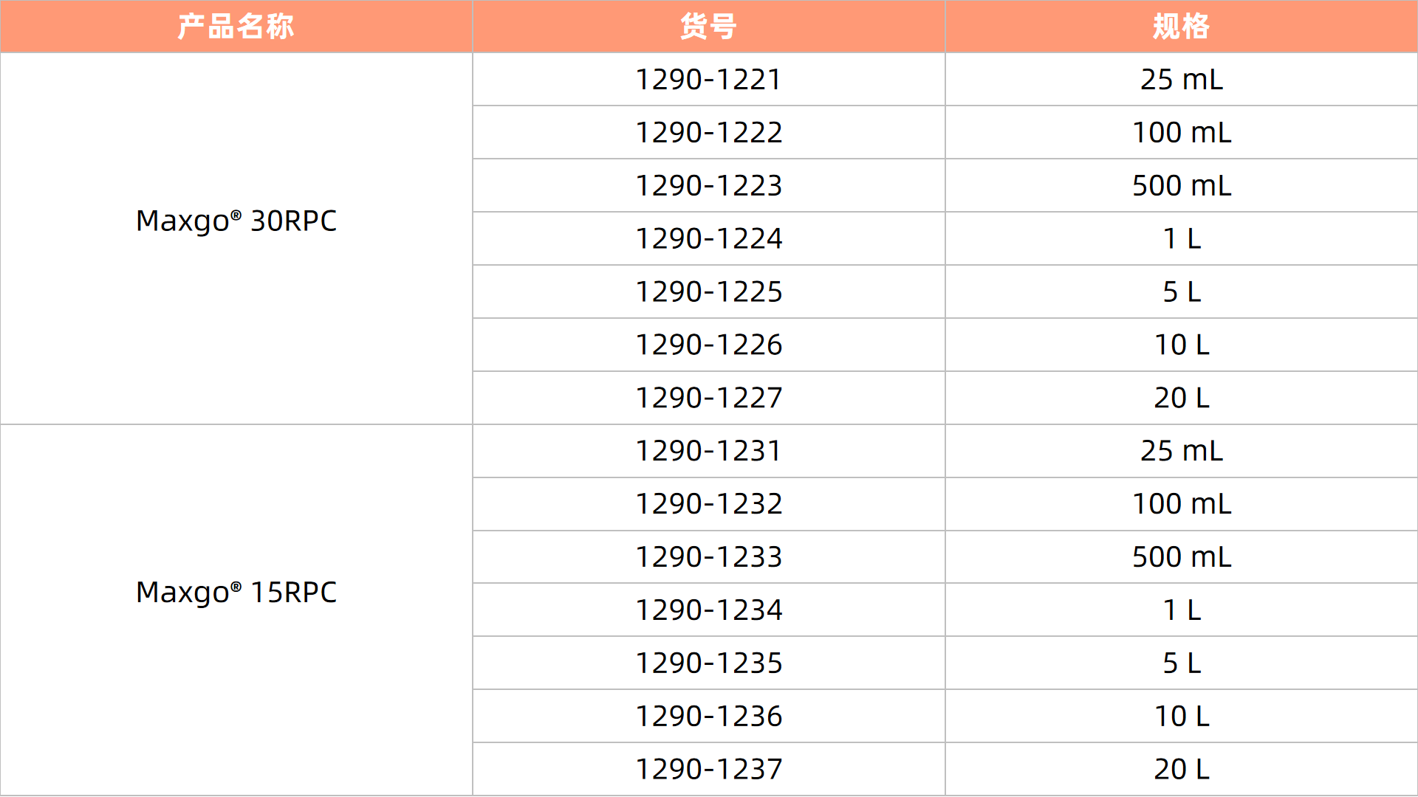This screenshot has height=797, width=1418.
Task: Click the 产品名称 column header
Action: (236, 27)
